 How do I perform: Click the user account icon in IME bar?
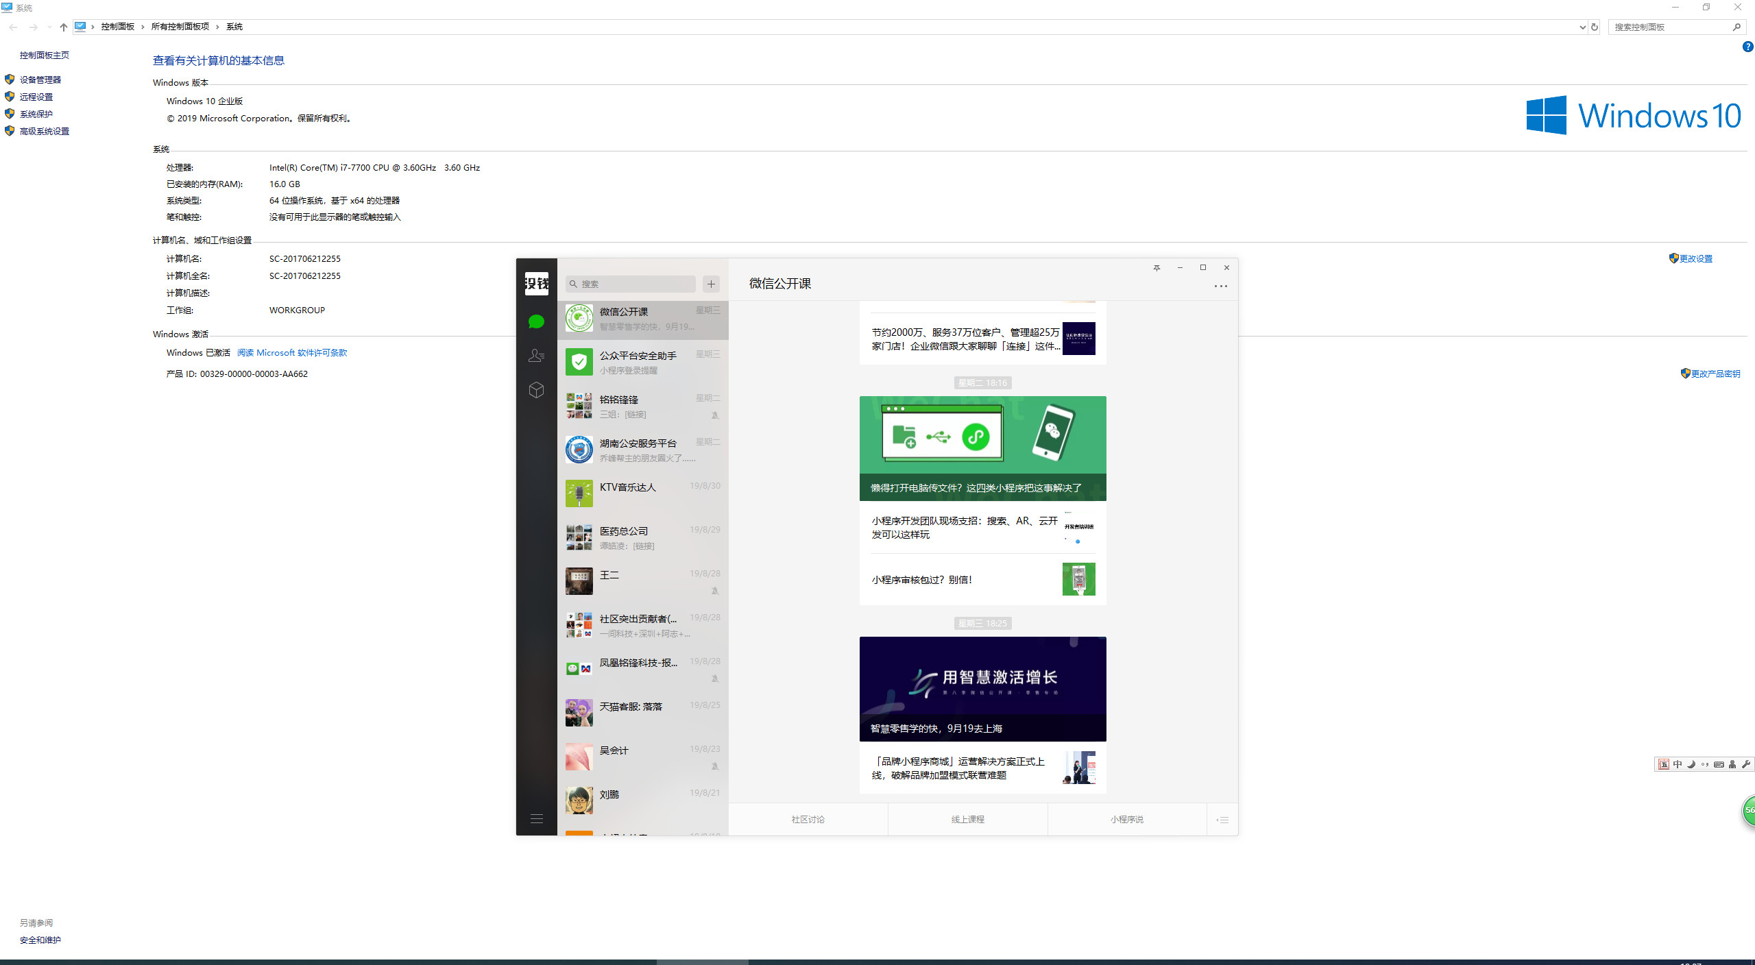1732,764
